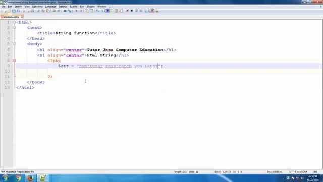Click the Save Recorded Macro icon
The height and width of the screenshot is (182, 323).
[x=146, y=11]
